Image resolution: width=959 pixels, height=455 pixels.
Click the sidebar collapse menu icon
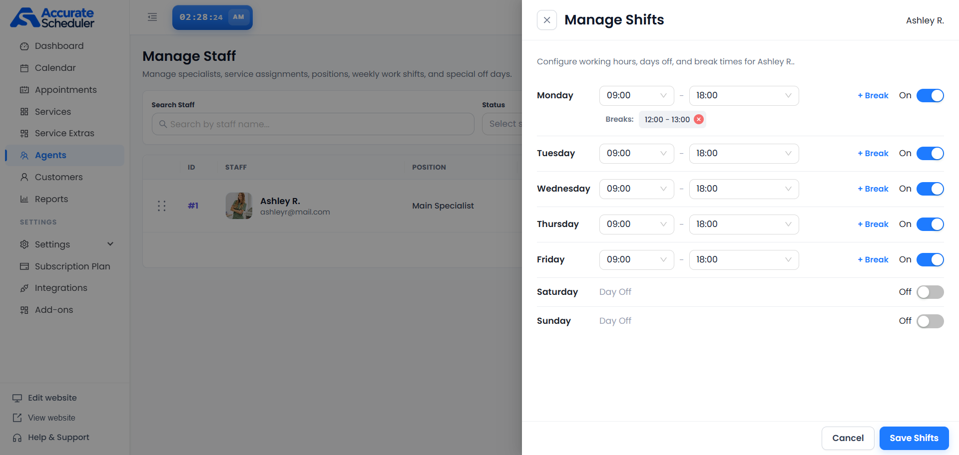tap(152, 17)
